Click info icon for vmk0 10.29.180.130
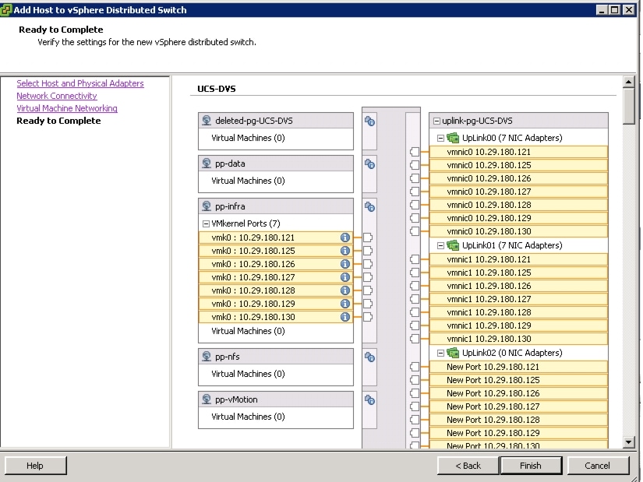 point(345,317)
